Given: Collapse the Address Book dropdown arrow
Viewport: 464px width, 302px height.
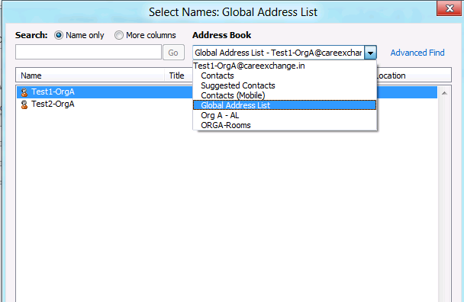Looking at the screenshot, I should pos(370,53).
